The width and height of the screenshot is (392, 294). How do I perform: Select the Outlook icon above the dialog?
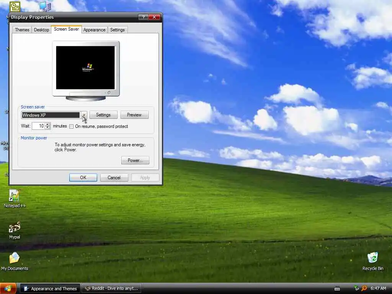click(x=15, y=7)
